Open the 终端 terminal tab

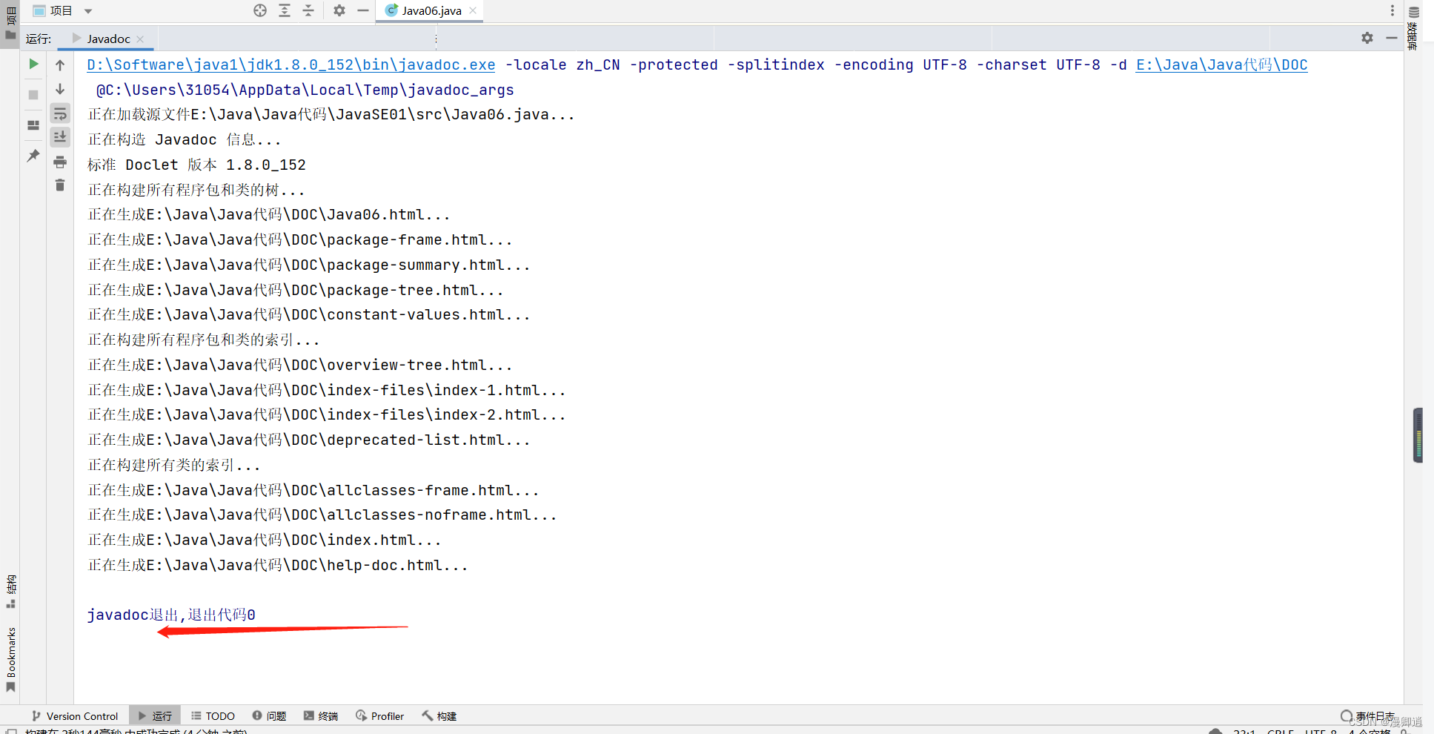(x=321, y=716)
